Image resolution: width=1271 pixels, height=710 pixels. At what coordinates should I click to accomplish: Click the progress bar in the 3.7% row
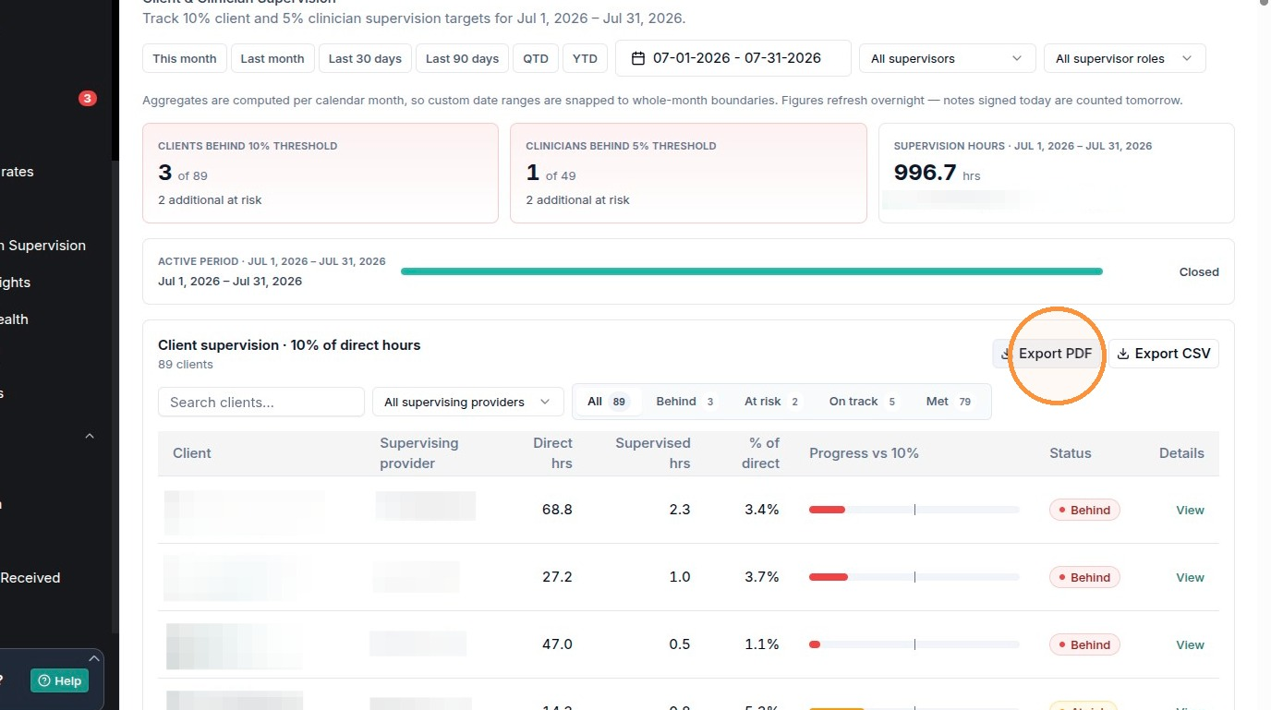click(914, 577)
